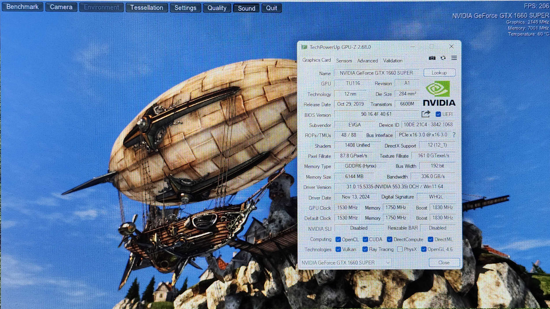Open the GPU-Z hamburger menu
The width and height of the screenshot is (550, 309).
(454, 58)
